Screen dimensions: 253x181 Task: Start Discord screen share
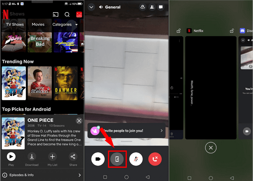click(x=117, y=159)
